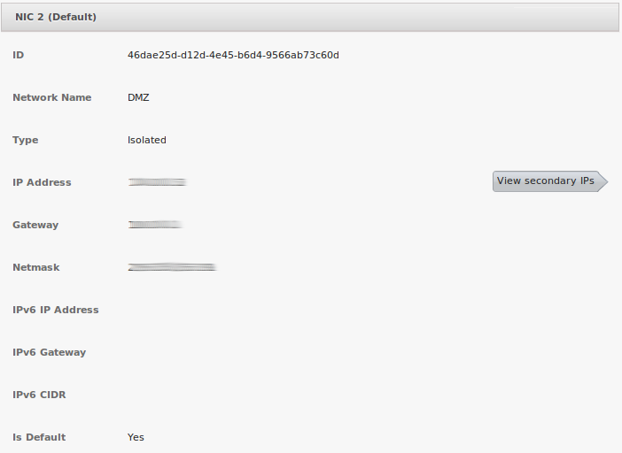
Task: Click the Type field label
Action: point(25,140)
